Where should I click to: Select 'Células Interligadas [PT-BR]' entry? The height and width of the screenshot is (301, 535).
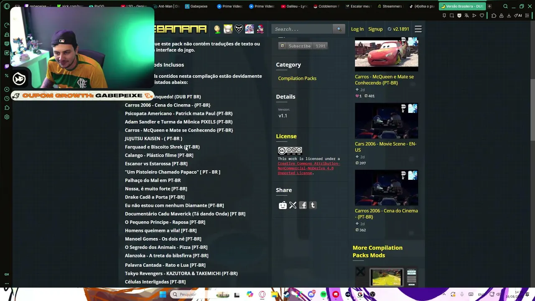click(155, 282)
